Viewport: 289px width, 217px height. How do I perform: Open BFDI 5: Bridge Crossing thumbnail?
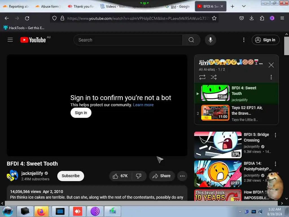click(x=218, y=145)
